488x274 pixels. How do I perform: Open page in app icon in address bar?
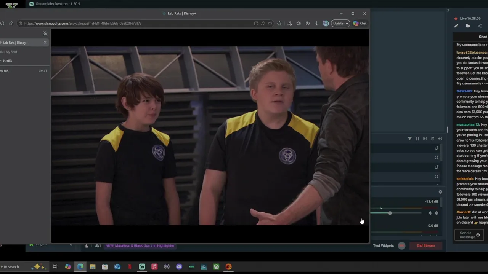pyautogui.click(x=256, y=24)
